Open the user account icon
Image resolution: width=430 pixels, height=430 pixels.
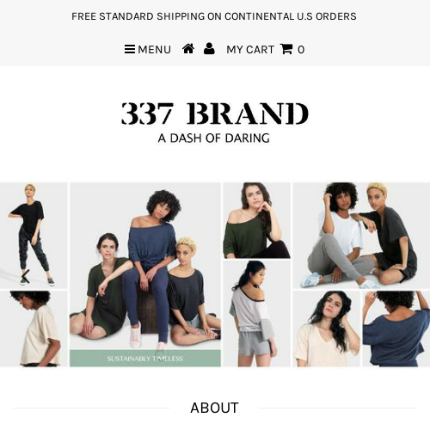[x=209, y=48]
